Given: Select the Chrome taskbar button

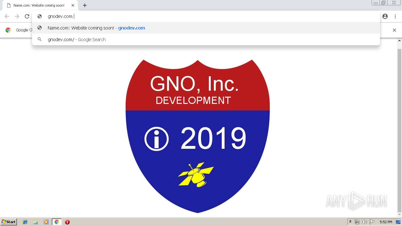Looking at the screenshot, I should [57, 222].
